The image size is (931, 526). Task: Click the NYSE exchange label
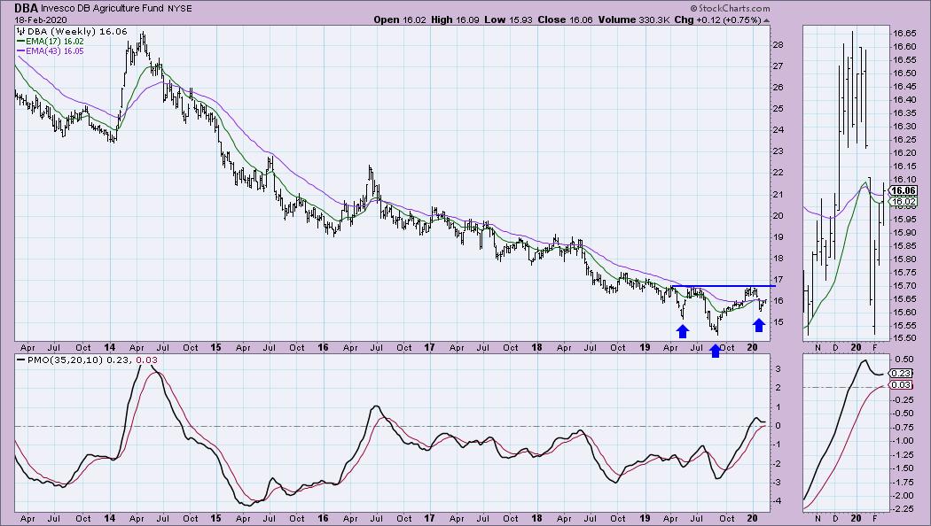(180, 9)
